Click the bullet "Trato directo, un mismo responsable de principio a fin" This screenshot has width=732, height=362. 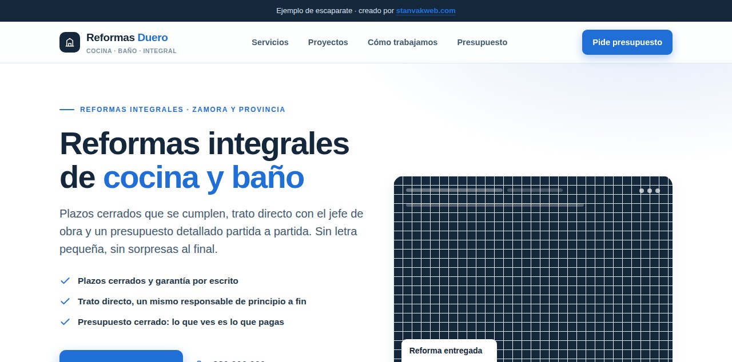click(x=192, y=301)
